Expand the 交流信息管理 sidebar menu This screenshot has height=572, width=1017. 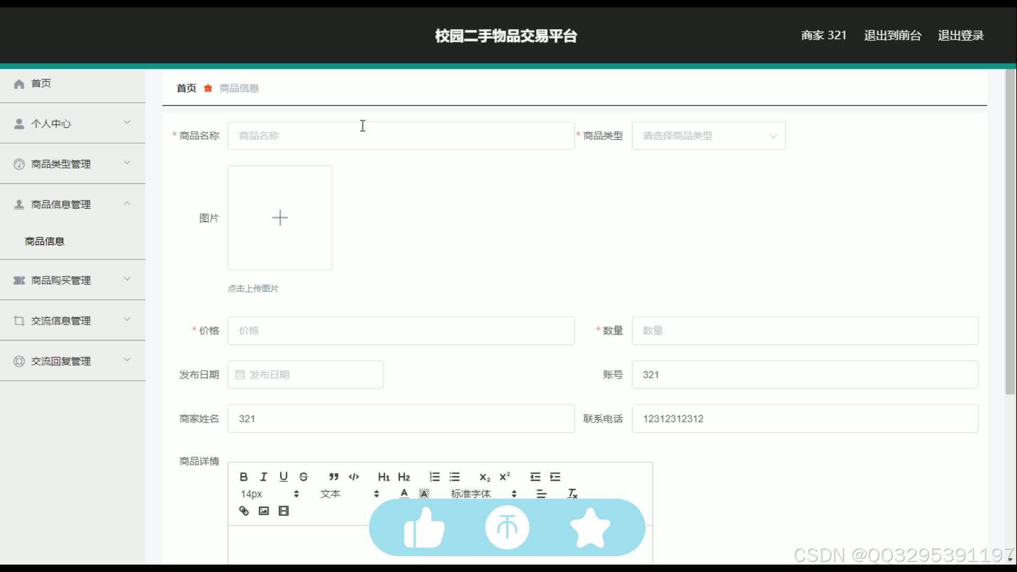coord(73,320)
